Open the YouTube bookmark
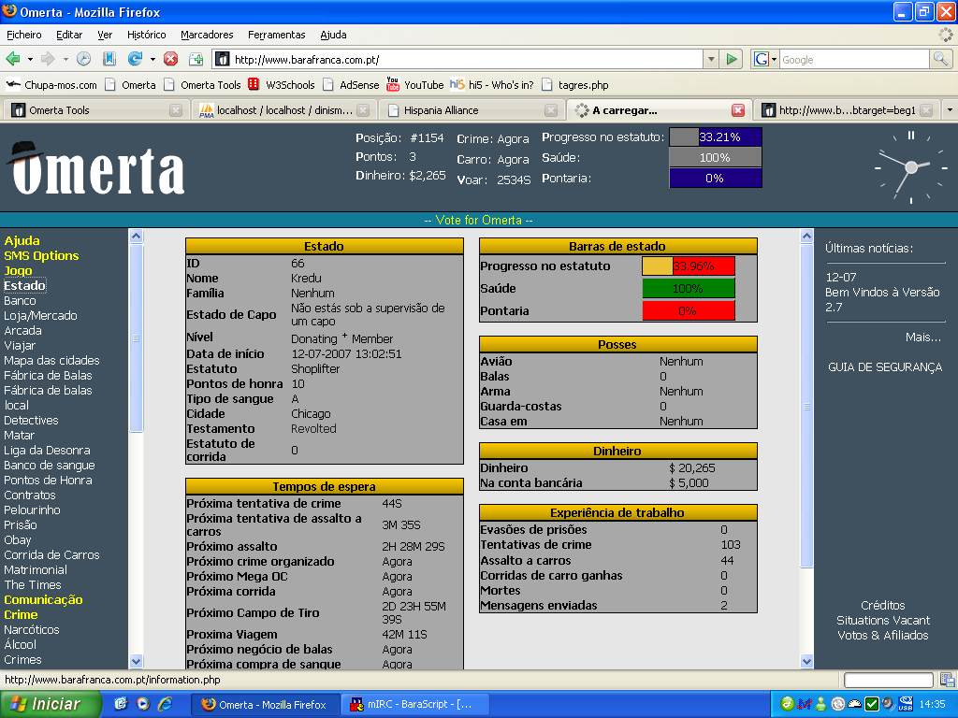 tap(414, 84)
